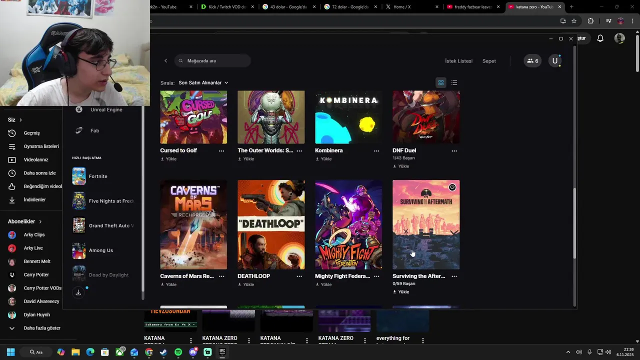
Task: Quick launch Grand Theft Auto V
Action: [x=103, y=225]
